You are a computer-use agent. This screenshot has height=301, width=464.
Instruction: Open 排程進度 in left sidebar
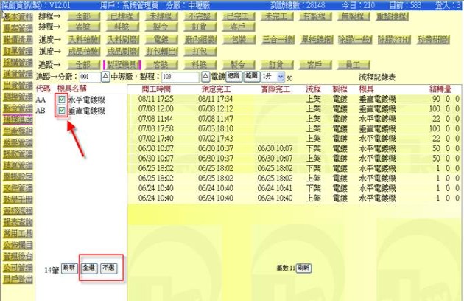click(16, 119)
